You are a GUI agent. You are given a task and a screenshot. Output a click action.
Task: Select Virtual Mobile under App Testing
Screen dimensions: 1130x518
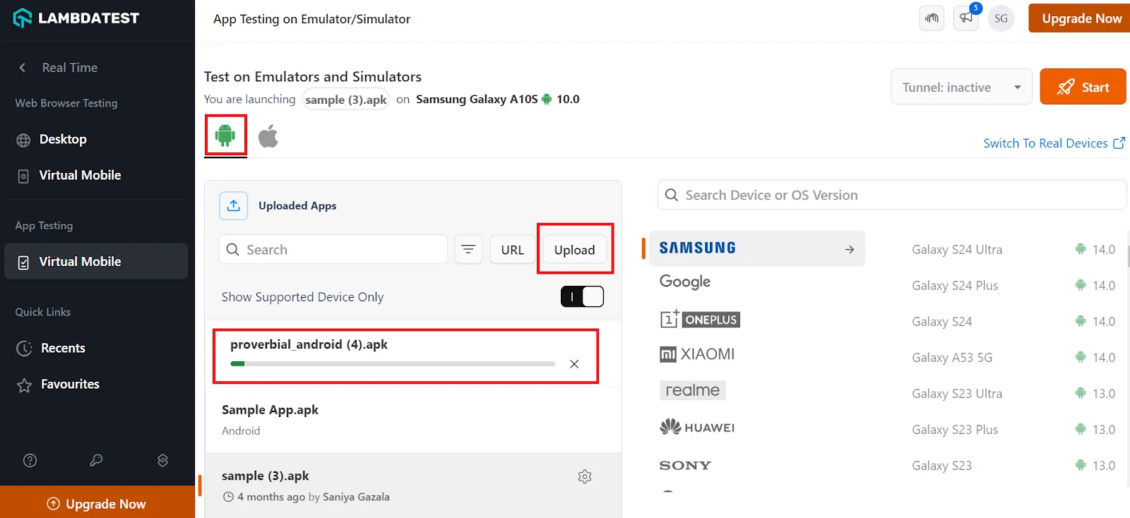tap(96, 261)
